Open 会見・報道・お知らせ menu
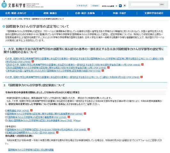 (x=16, y=13)
